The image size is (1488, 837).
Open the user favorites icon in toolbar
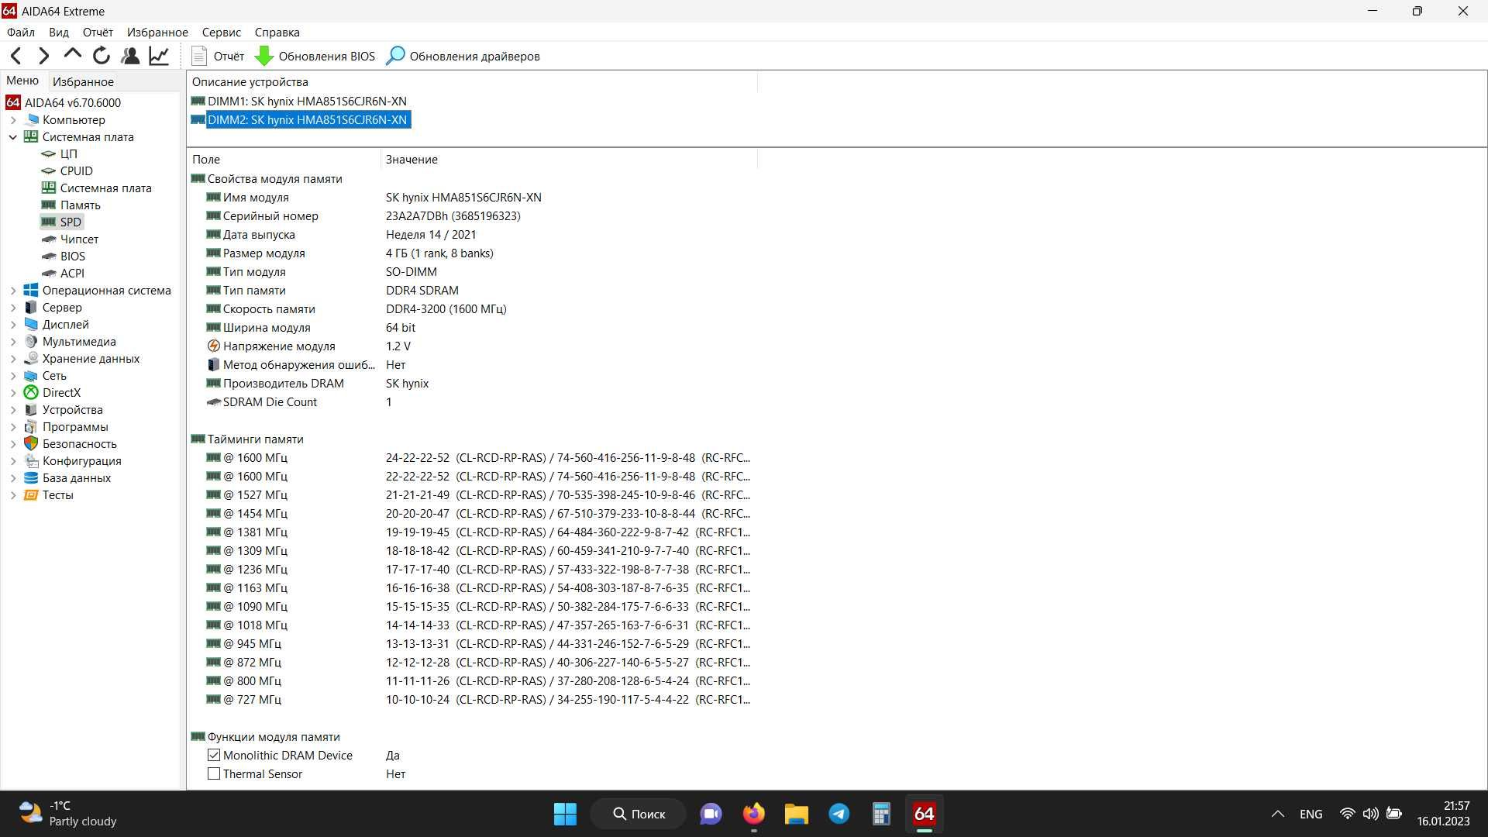pyautogui.click(x=130, y=56)
